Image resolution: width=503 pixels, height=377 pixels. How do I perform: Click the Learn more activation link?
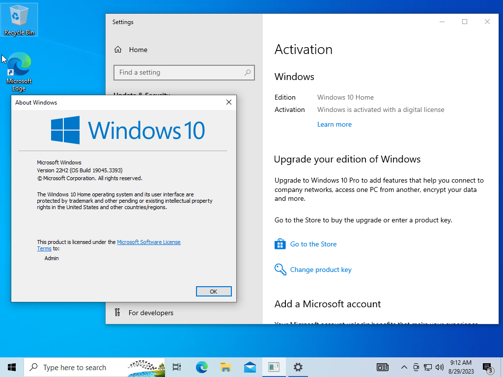334,124
